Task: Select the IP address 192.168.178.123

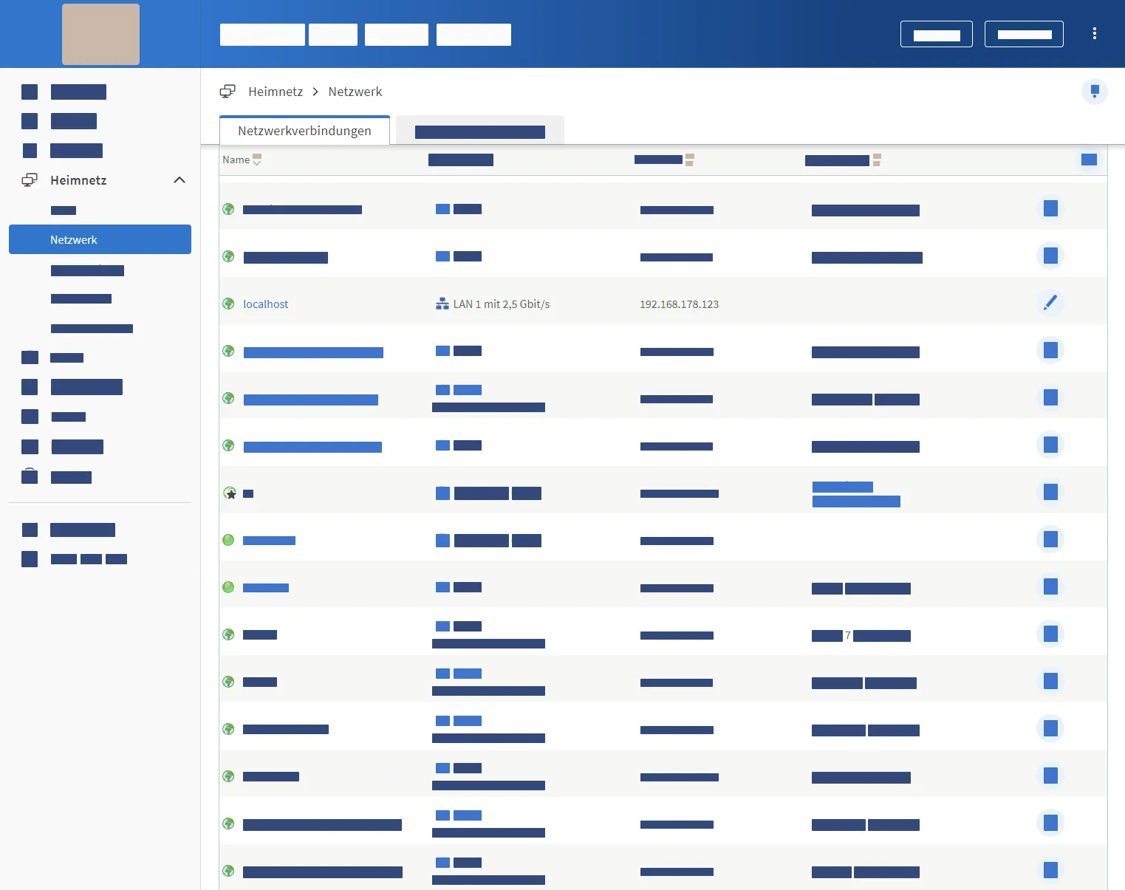Action: coord(679,304)
